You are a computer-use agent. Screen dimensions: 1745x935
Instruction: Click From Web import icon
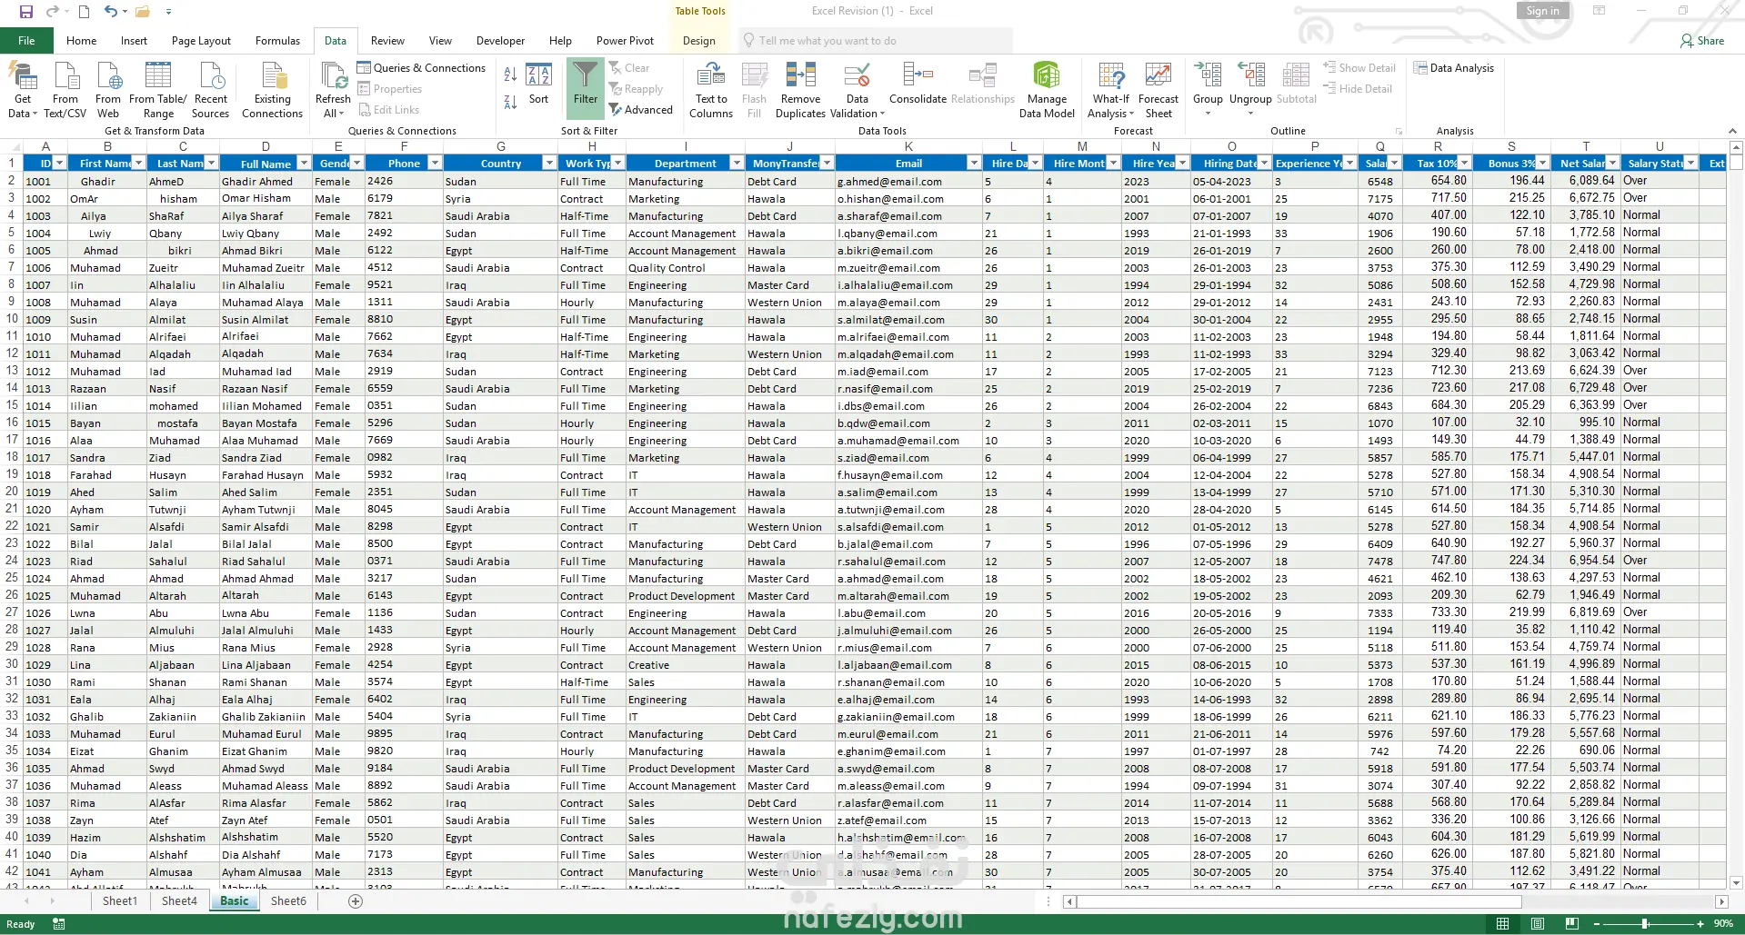coord(108,89)
